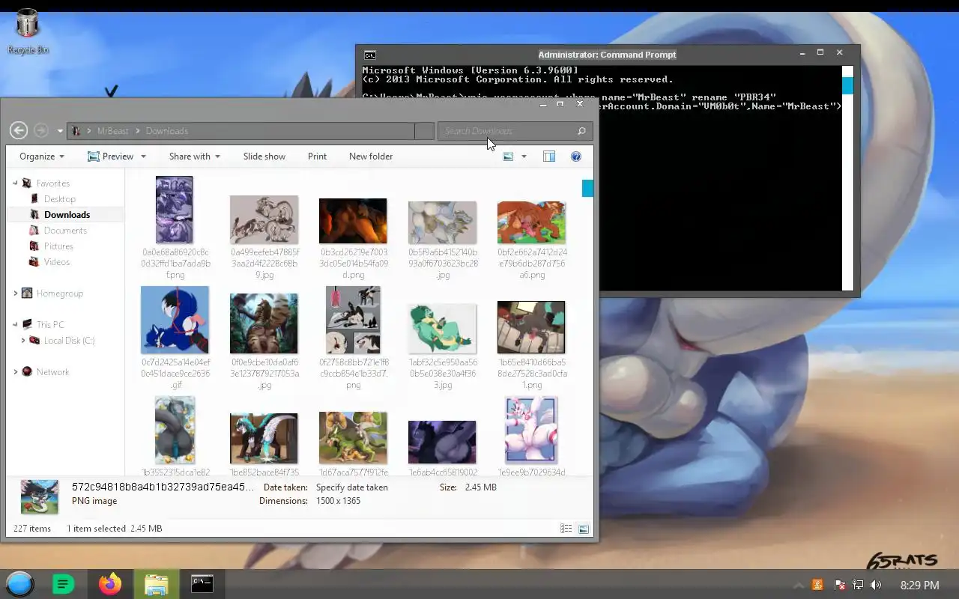Image resolution: width=959 pixels, height=599 pixels.
Task: Click Specify date taken in details pane
Action: click(x=351, y=487)
